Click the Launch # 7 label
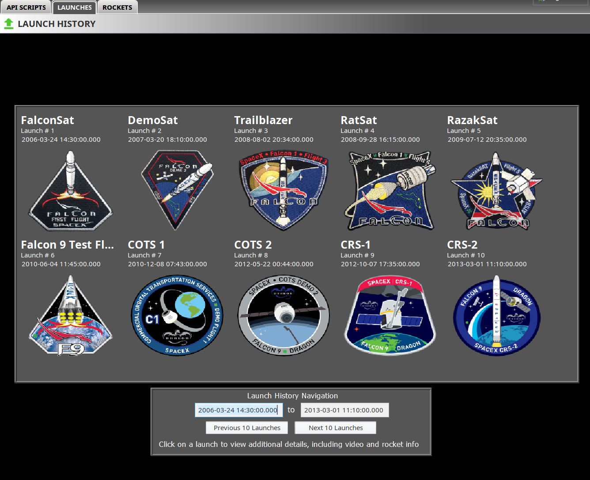Image resolution: width=590 pixels, height=480 pixels. (144, 255)
